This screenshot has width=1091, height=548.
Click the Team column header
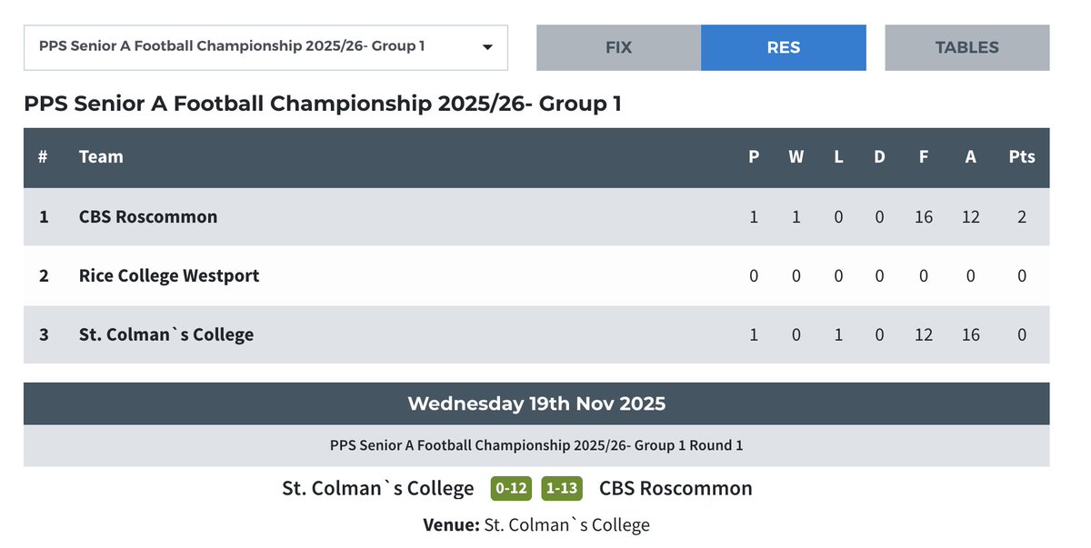click(101, 157)
